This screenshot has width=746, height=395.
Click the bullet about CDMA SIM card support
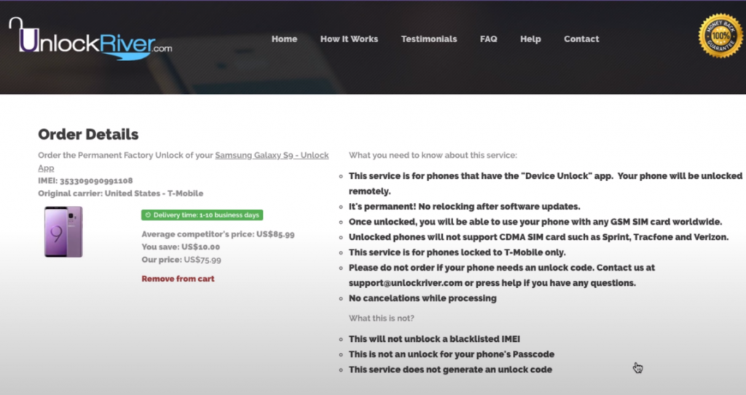538,237
